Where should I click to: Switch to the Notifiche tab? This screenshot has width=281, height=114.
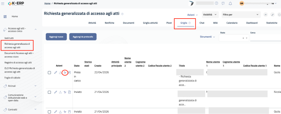[109, 23]
